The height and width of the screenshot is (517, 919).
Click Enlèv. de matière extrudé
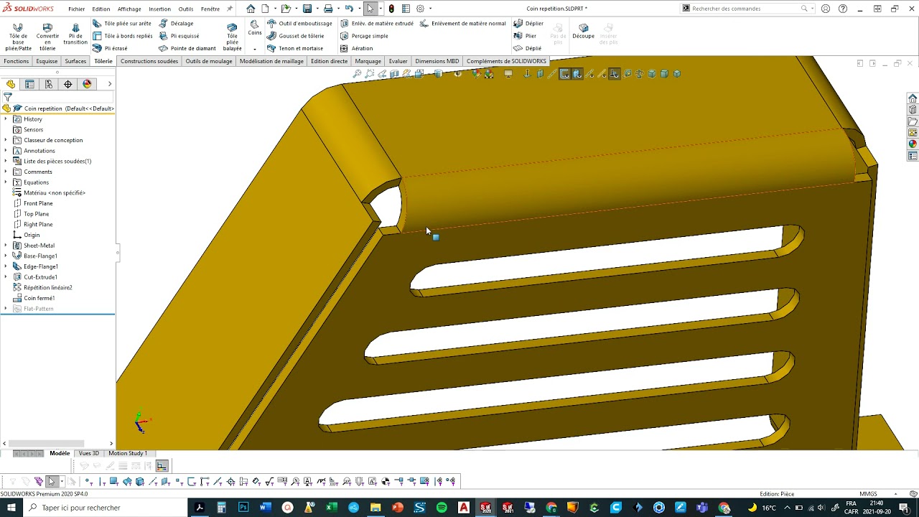coord(377,24)
